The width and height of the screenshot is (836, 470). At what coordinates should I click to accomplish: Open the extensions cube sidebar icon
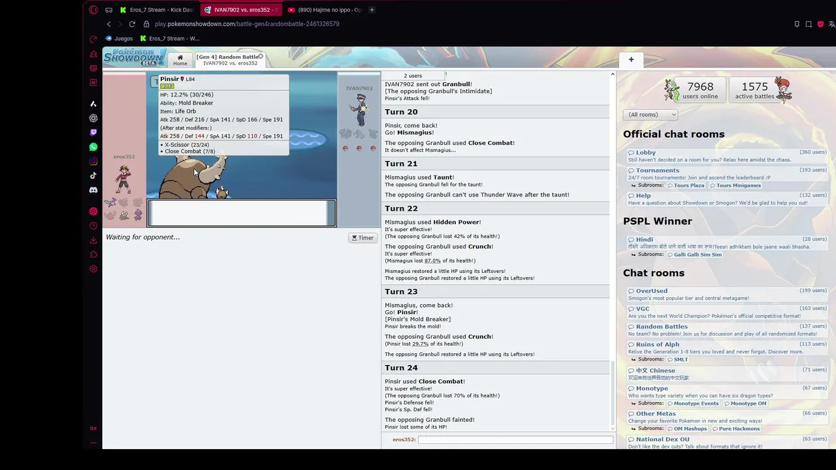(93, 255)
